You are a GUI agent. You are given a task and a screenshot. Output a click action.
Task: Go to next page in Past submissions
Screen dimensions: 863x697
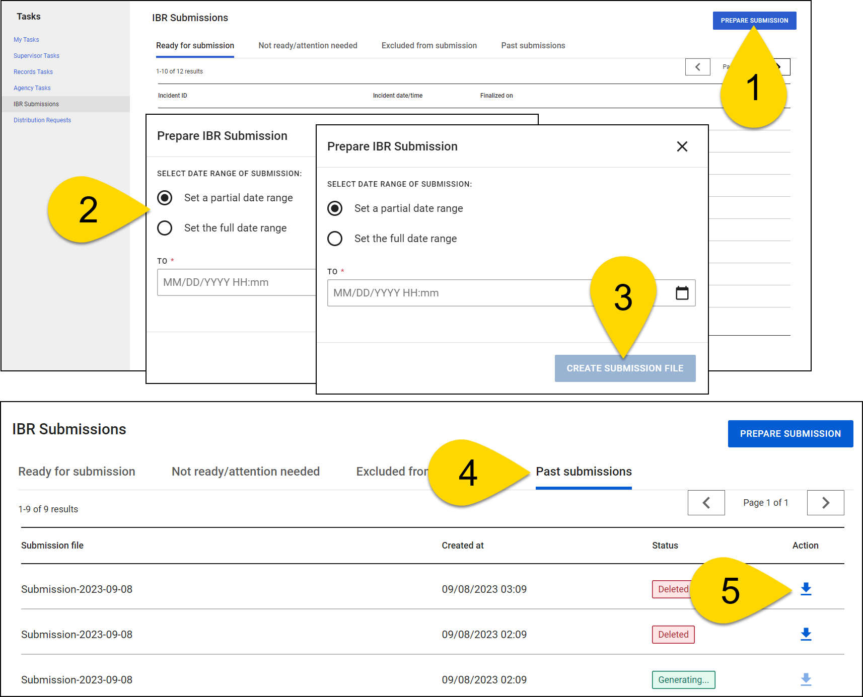point(825,503)
